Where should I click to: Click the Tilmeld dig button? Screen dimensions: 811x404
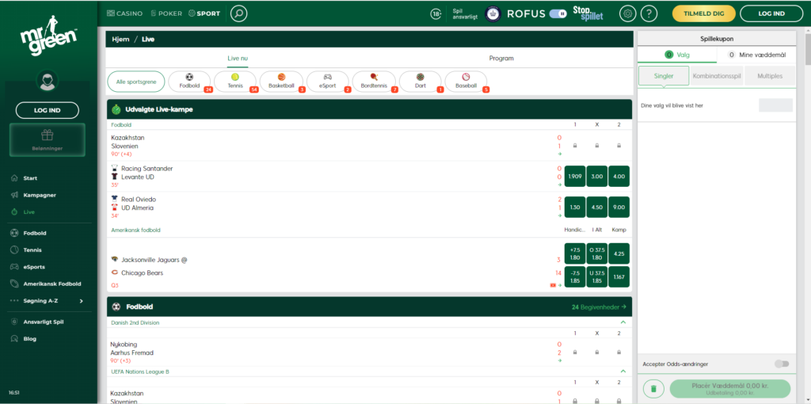point(704,13)
